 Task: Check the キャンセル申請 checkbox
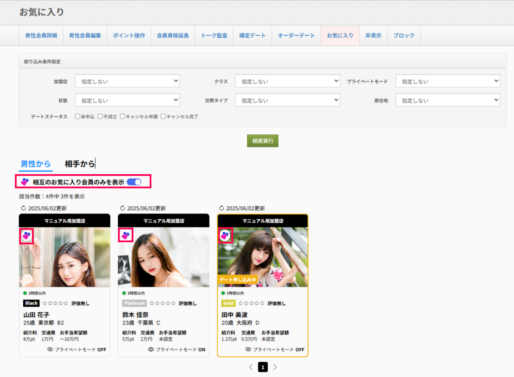click(122, 116)
